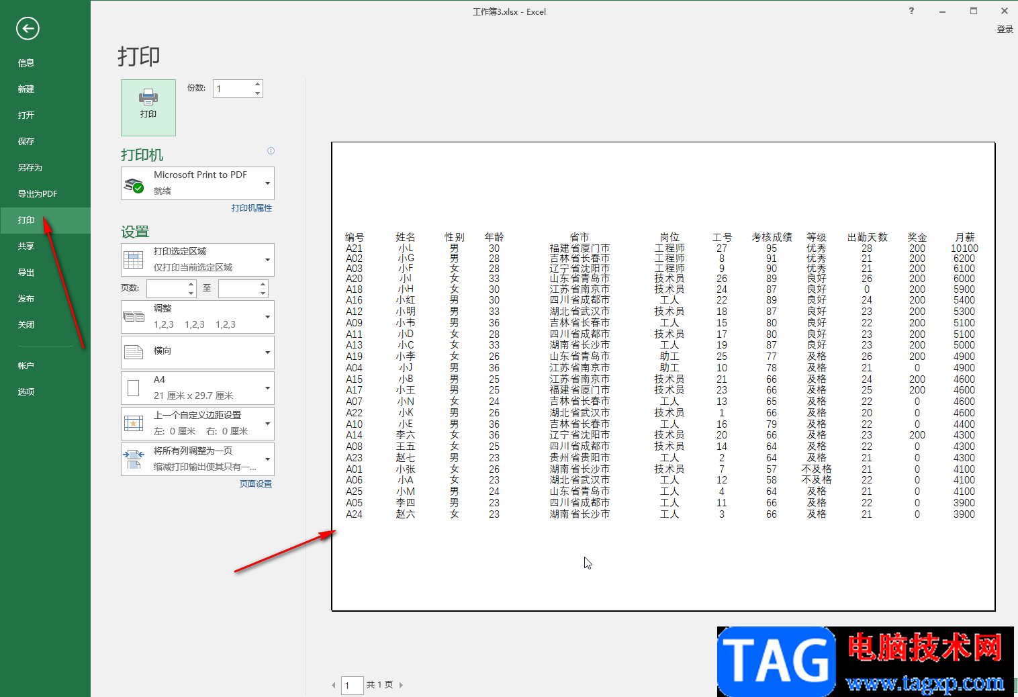Decrease the number of copies
The image size is (1018, 697).
point(257,93)
